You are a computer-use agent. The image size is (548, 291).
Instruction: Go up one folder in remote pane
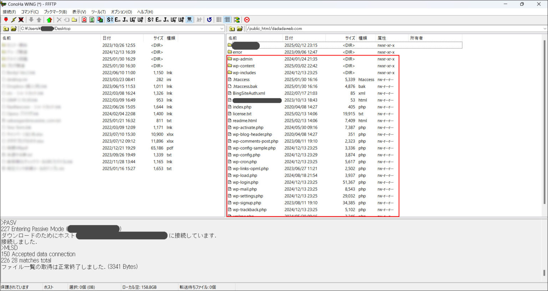coord(232,29)
